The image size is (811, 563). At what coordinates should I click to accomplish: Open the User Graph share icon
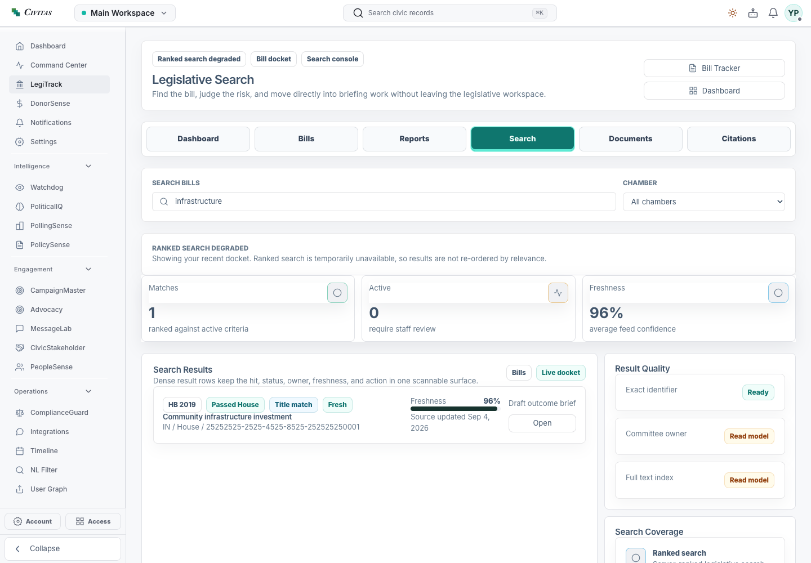tap(20, 489)
